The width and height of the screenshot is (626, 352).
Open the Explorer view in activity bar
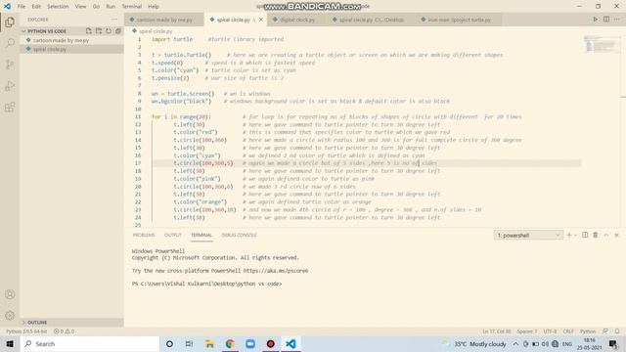[x=10, y=22]
